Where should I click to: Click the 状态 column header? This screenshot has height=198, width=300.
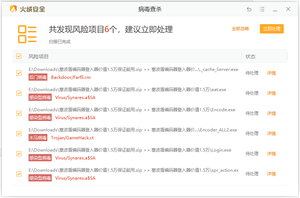click(250, 57)
